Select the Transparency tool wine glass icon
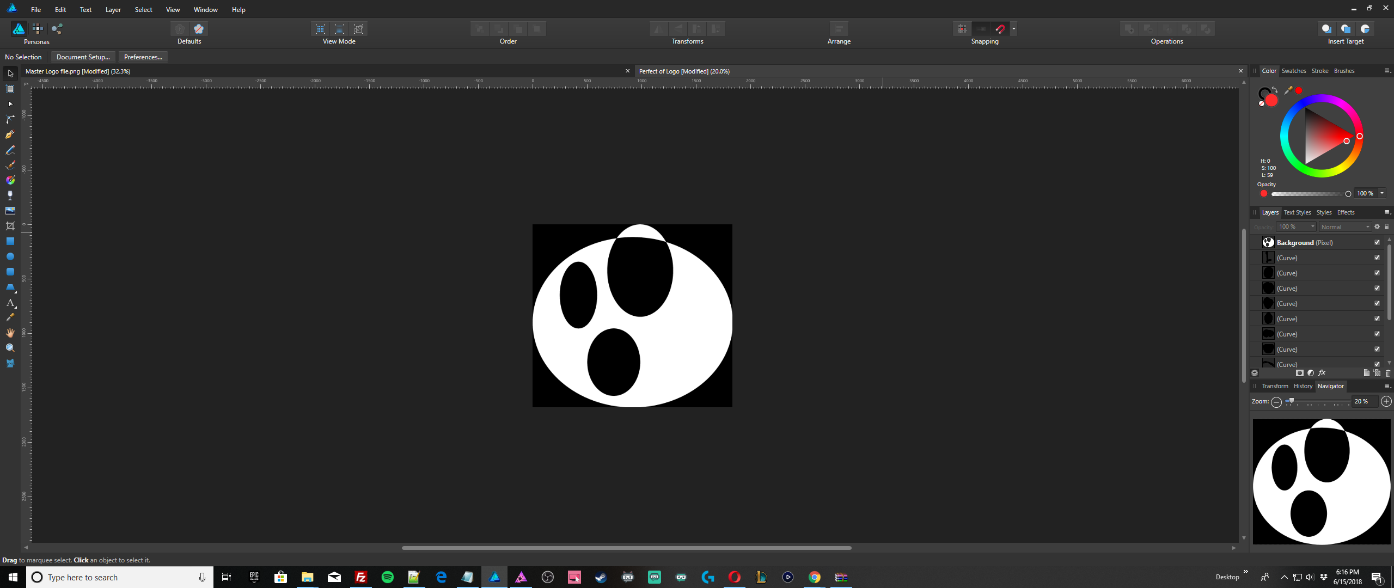 (10, 195)
